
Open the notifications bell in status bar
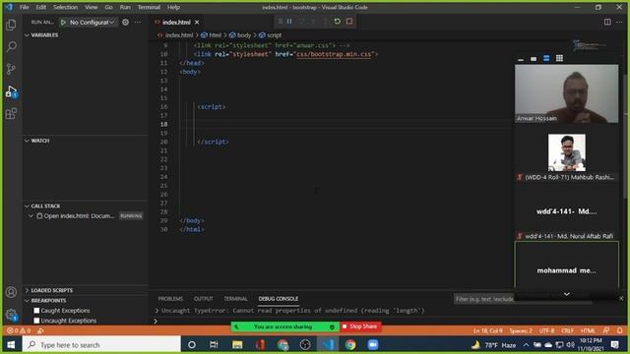(x=620, y=330)
